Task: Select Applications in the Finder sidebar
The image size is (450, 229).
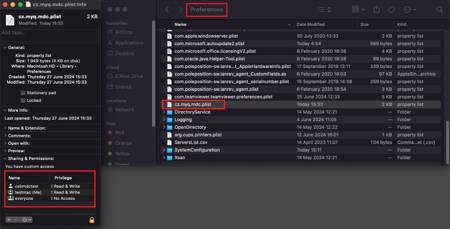Action: pos(129,43)
